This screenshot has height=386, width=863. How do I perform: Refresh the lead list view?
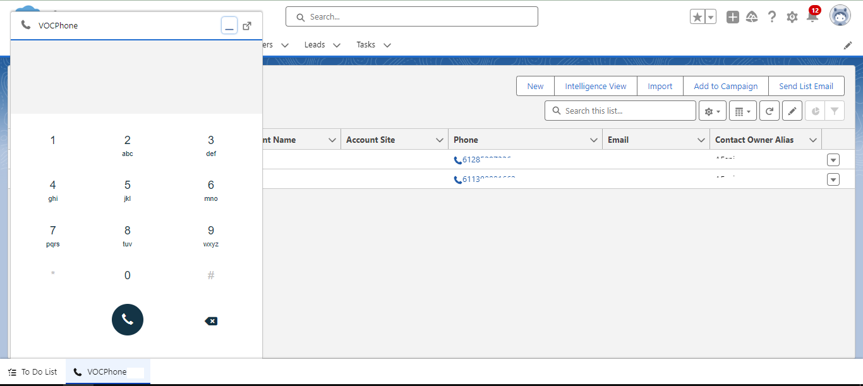pyautogui.click(x=769, y=110)
